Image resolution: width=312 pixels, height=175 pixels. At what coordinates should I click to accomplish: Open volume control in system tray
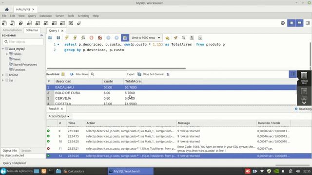point(298,171)
